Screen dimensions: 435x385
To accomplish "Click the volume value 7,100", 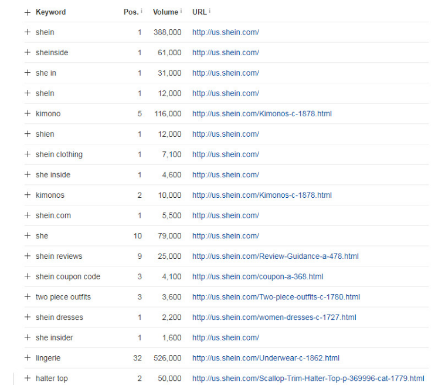I will tap(172, 154).
